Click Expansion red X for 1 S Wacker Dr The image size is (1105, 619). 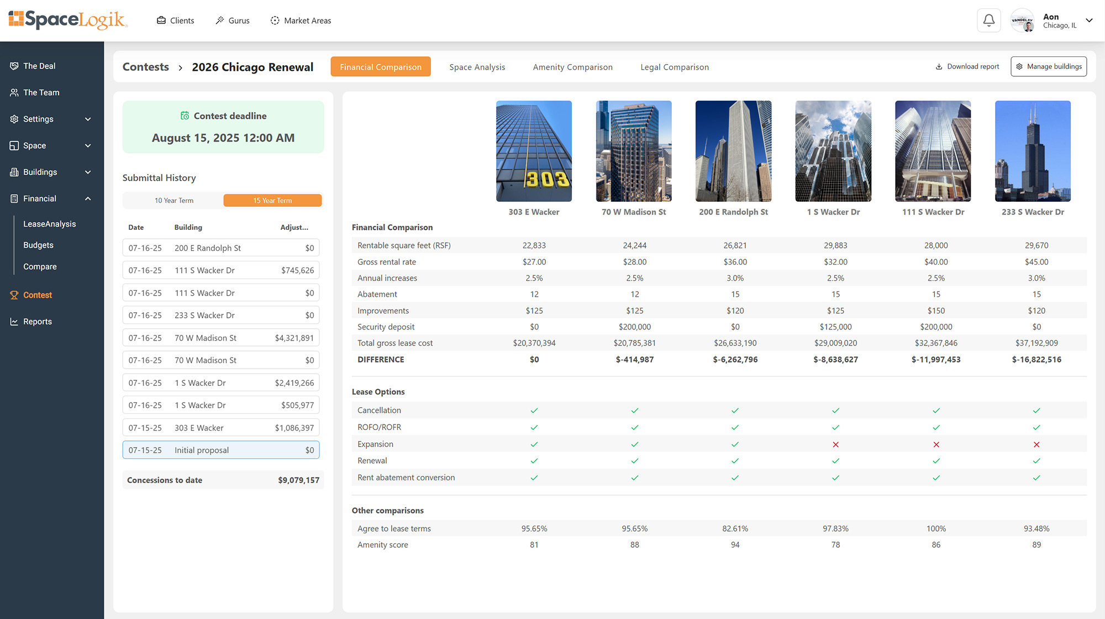point(835,444)
